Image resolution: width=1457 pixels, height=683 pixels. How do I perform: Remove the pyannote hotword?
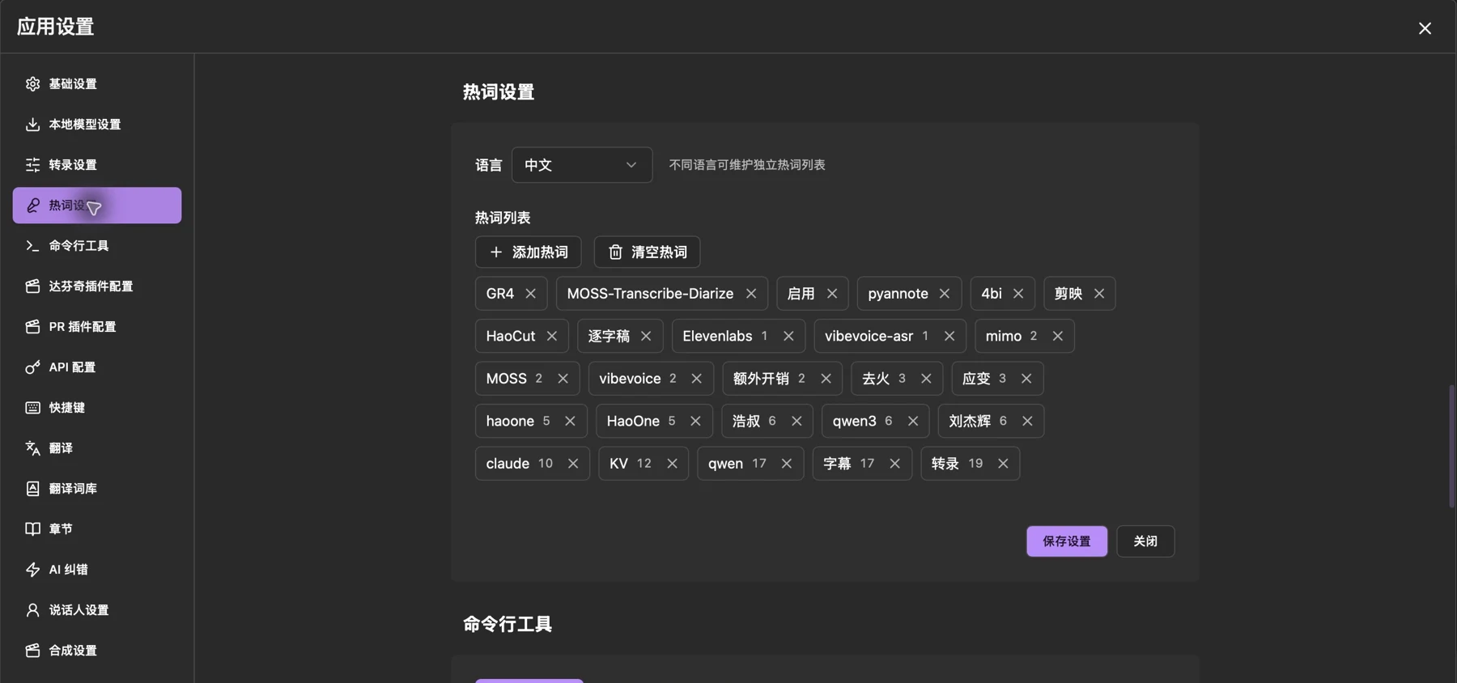(x=945, y=294)
